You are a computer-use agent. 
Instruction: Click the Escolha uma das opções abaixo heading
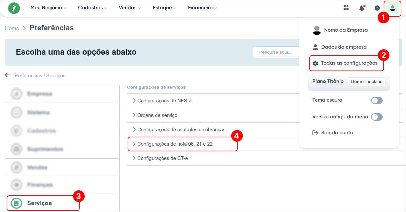[76, 52]
